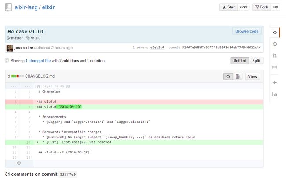Viewport: 286px width, 178px height.
Task: Click the Release v1.0.0 commit title
Action: pyautogui.click(x=26, y=32)
